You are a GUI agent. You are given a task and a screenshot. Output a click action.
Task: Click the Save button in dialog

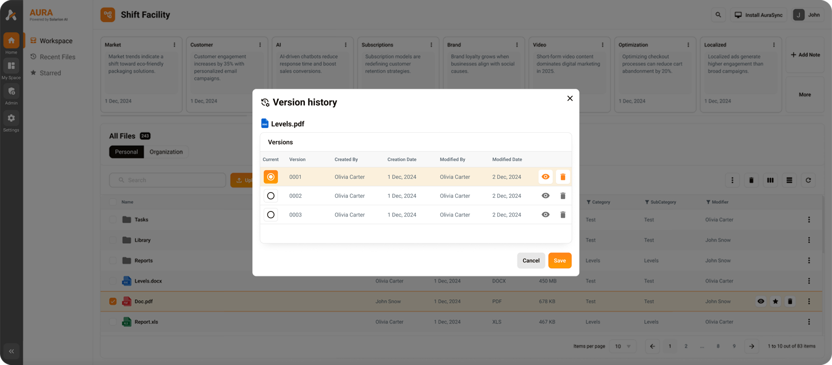559,261
